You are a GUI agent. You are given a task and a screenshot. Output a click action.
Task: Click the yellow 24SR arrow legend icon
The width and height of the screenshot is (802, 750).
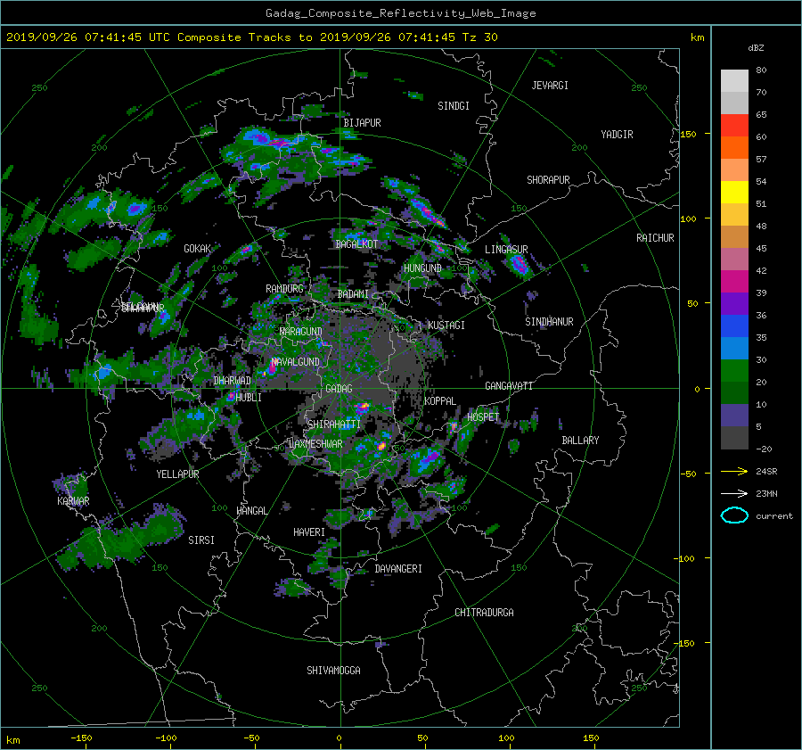coord(734,471)
